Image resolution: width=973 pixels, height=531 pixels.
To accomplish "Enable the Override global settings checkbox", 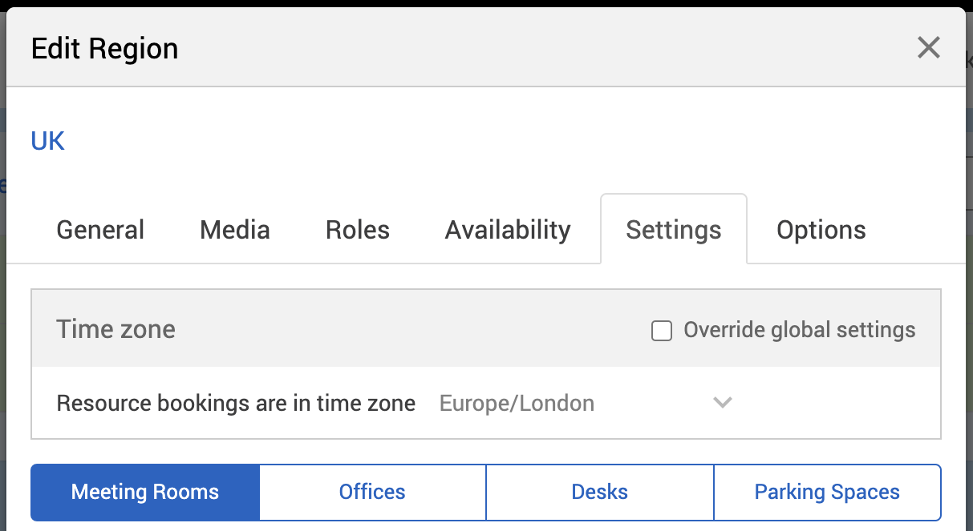I will (x=662, y=330).
